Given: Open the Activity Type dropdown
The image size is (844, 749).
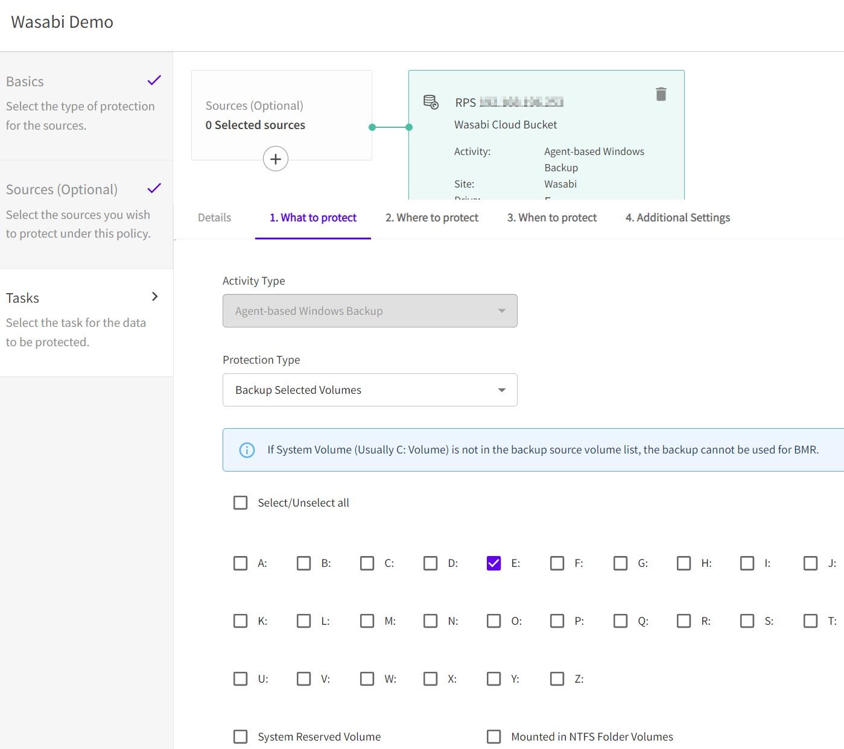Looking at the screenshot, I should pos(370,311).
